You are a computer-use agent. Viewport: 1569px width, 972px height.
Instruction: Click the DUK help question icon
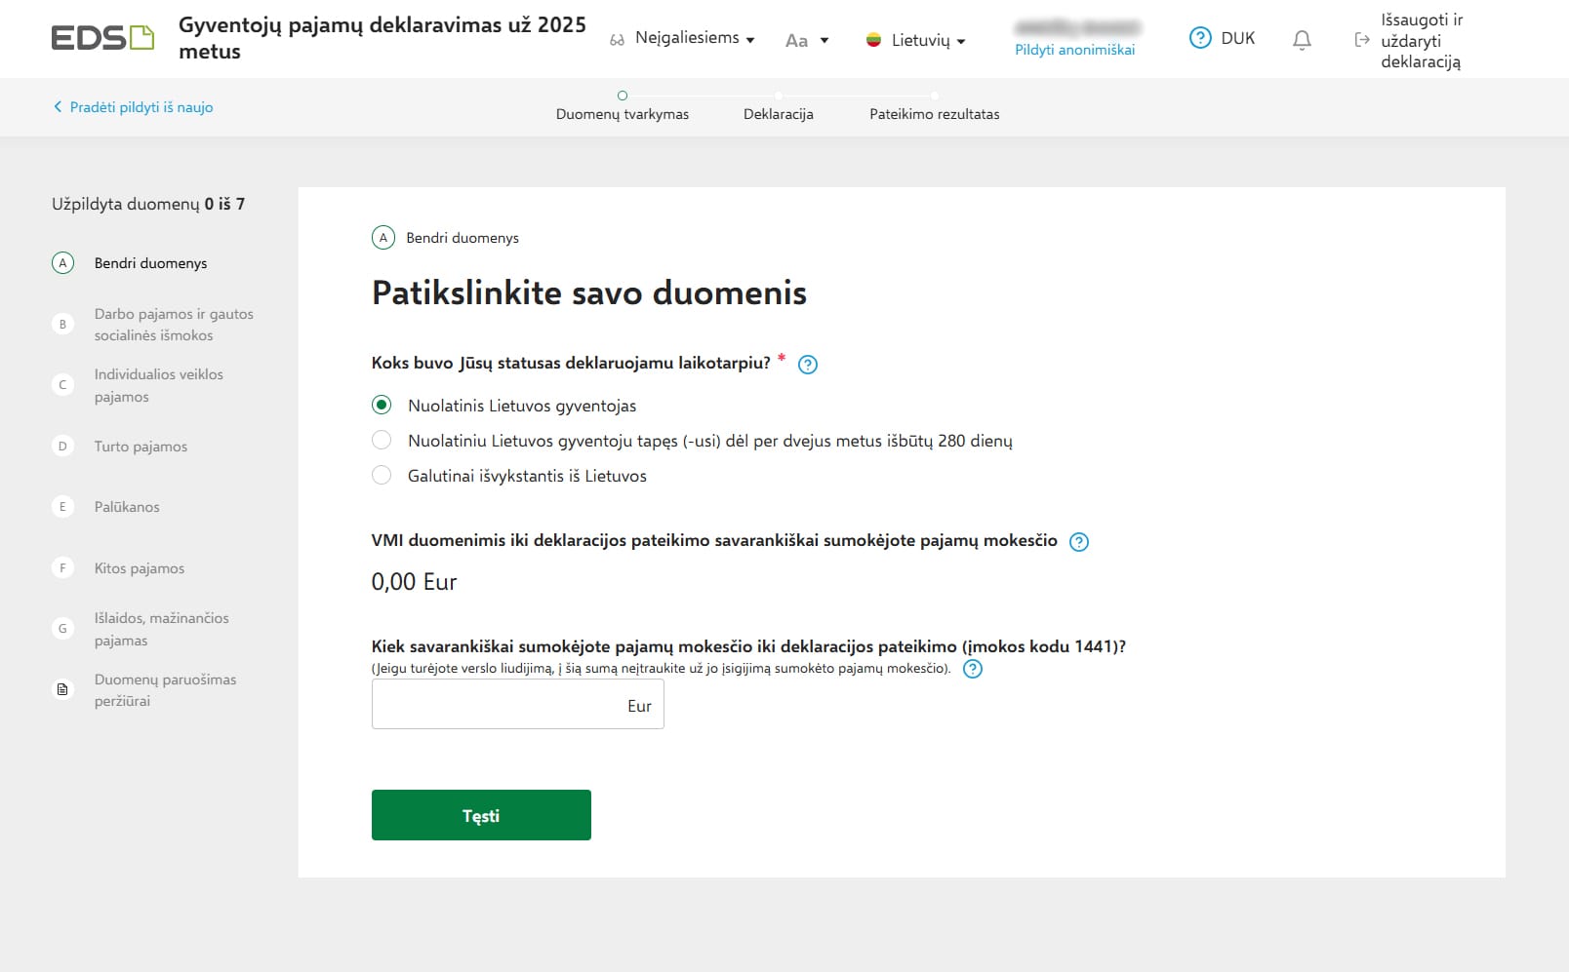coord(1199,38)
